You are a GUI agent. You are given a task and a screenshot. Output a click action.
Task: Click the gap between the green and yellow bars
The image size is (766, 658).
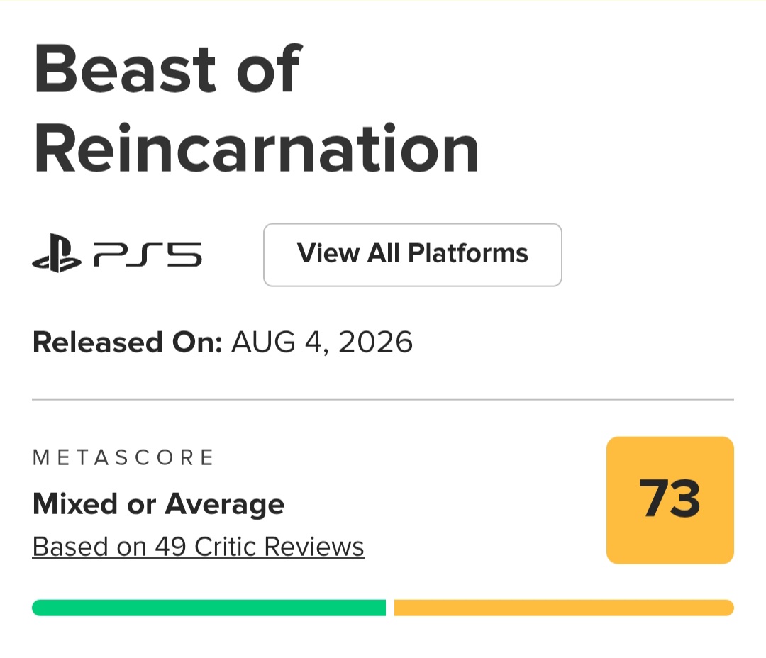pos(390,608)
